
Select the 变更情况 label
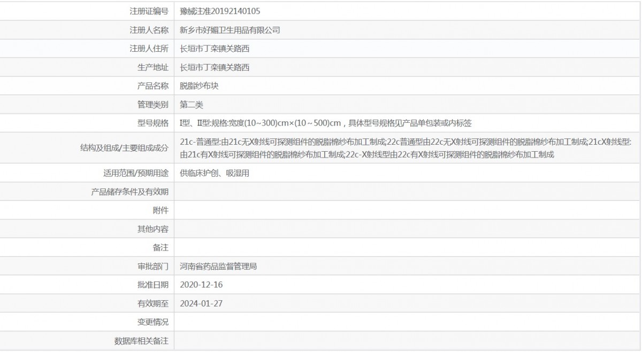tap(153, 322)
